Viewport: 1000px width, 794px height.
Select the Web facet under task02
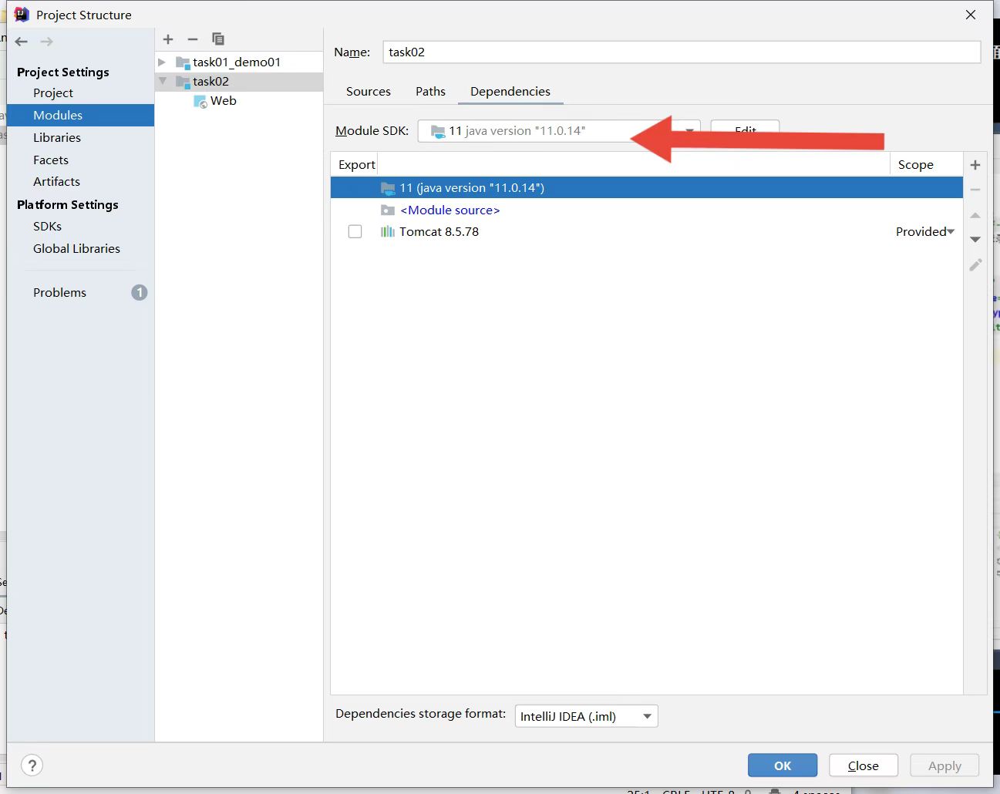pos(223,100)
